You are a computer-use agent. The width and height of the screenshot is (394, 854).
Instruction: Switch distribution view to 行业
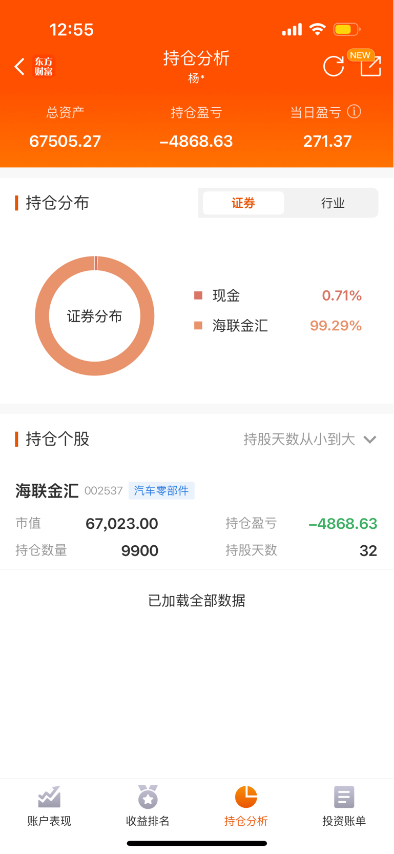click(x=333, y=203)
